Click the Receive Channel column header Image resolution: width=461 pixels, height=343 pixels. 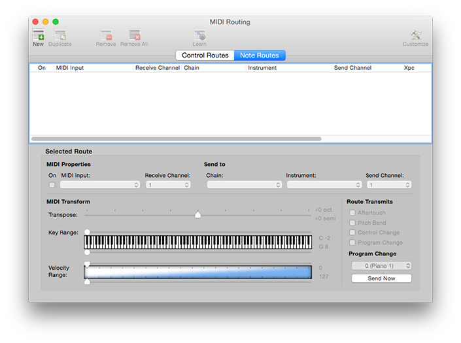pos(158,68)
